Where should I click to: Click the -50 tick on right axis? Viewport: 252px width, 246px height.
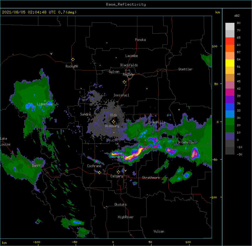point(215,160)
